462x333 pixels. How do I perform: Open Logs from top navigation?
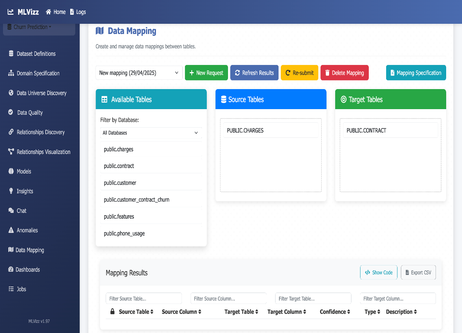click(x=78, y=12)
